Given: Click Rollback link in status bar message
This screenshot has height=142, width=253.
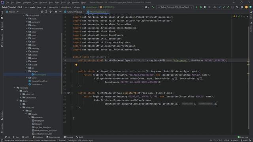Looking at the screenshot, I should pyautogui.click(x=63, y=140).
